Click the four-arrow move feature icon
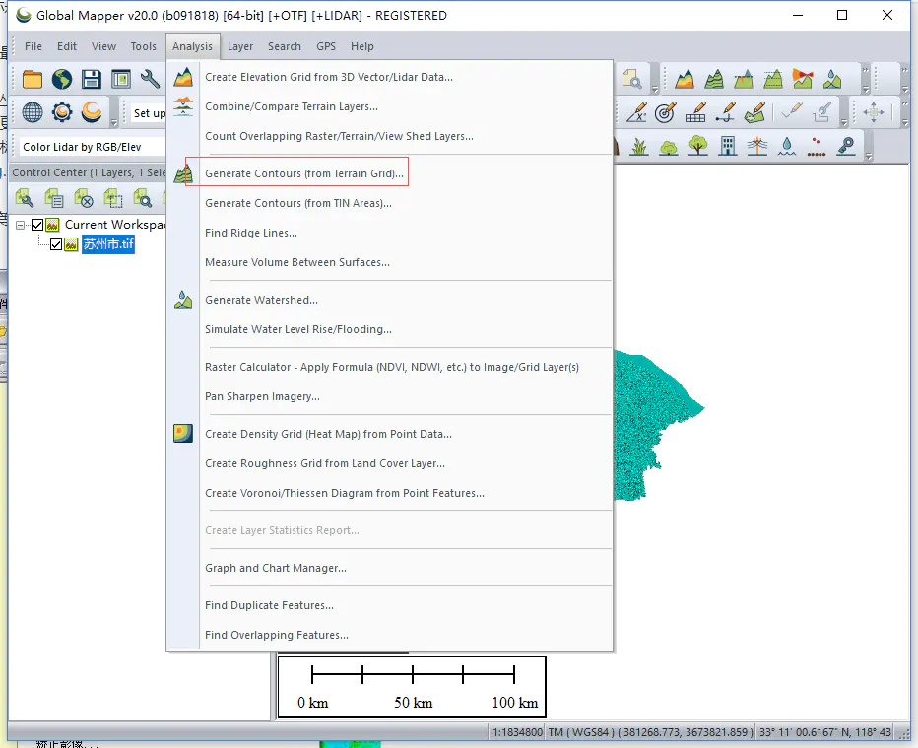918x748 pixels. tap(873, 112)
